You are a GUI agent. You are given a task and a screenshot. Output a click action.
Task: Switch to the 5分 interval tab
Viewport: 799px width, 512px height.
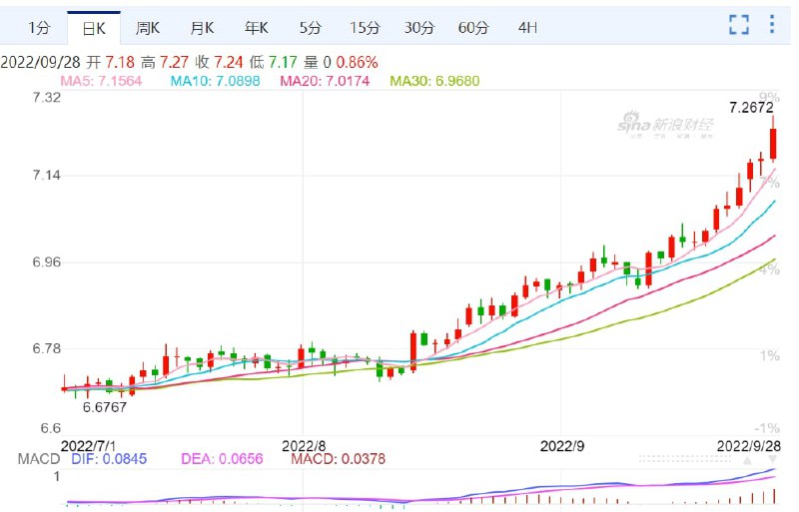pyautogui.click(x=310, y=27)
